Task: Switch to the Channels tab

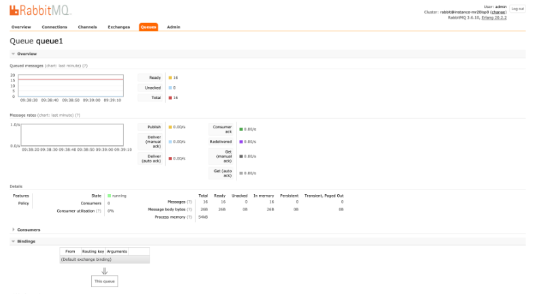Action: [87, 27]
